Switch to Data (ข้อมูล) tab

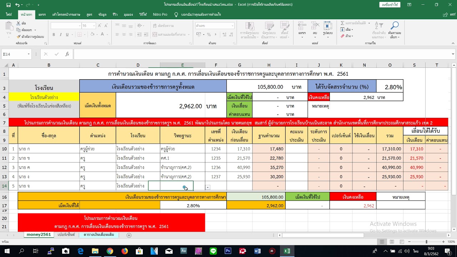click(x=102, y=15)
